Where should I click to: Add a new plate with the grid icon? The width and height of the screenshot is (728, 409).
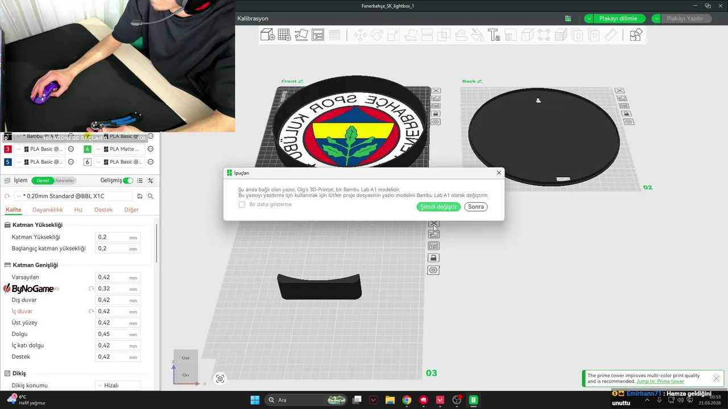click(284, 35)
